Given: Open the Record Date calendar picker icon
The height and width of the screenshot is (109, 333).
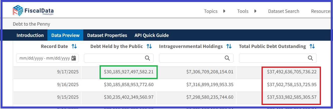Looking at the screenshot, I should pos(74,58).
